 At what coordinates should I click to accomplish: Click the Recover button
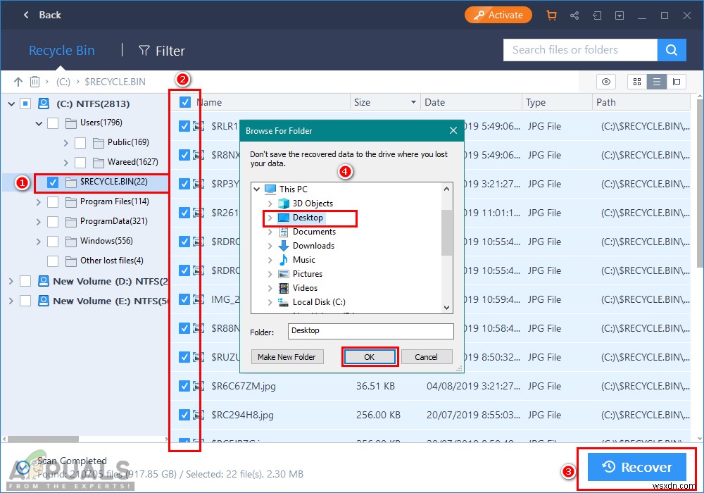[x=636, y=467]
